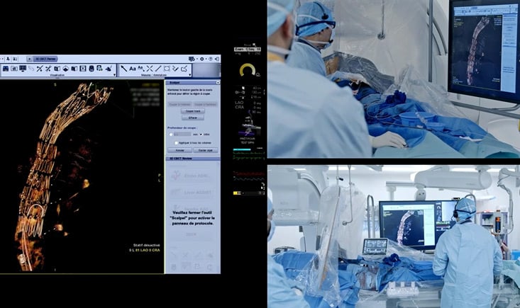520x308 pixels.
Task: Select the rectangle region tool
Action: tap(167, 68)
